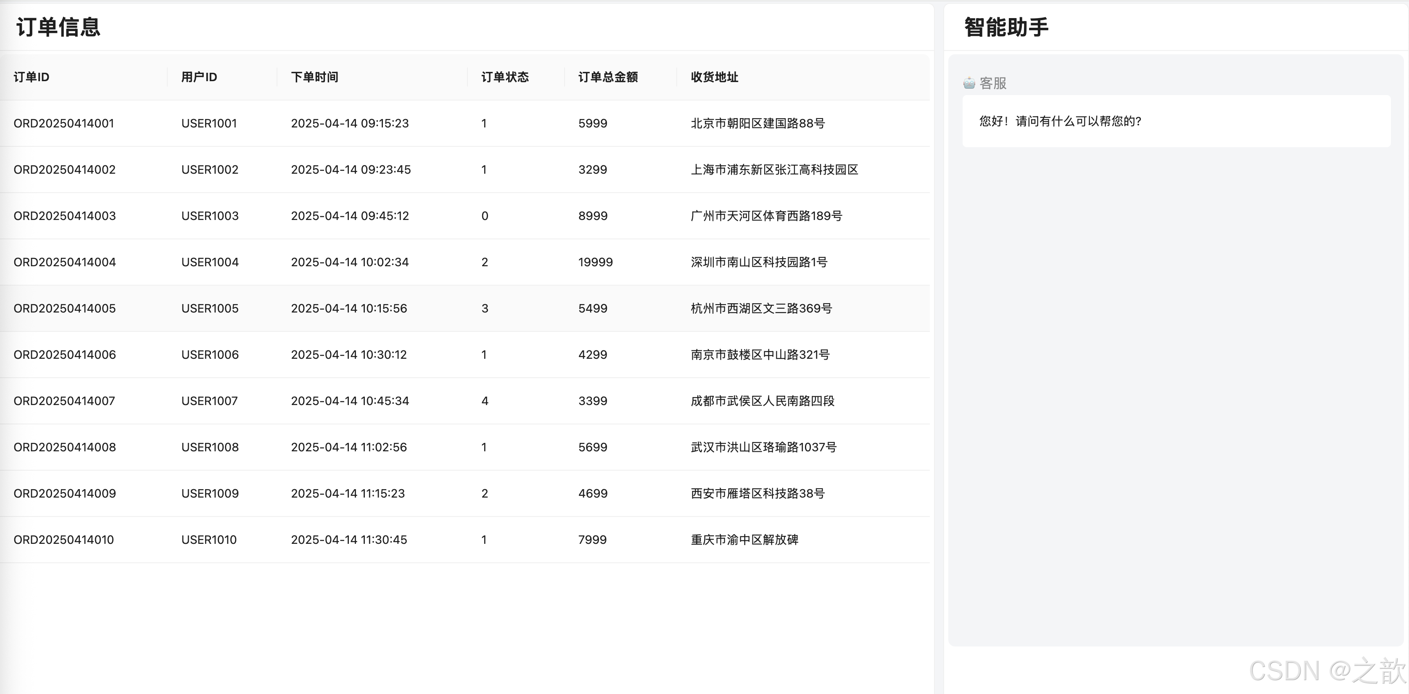
Task: Click USER1008 cell in the table
Action: click(210, 447)
